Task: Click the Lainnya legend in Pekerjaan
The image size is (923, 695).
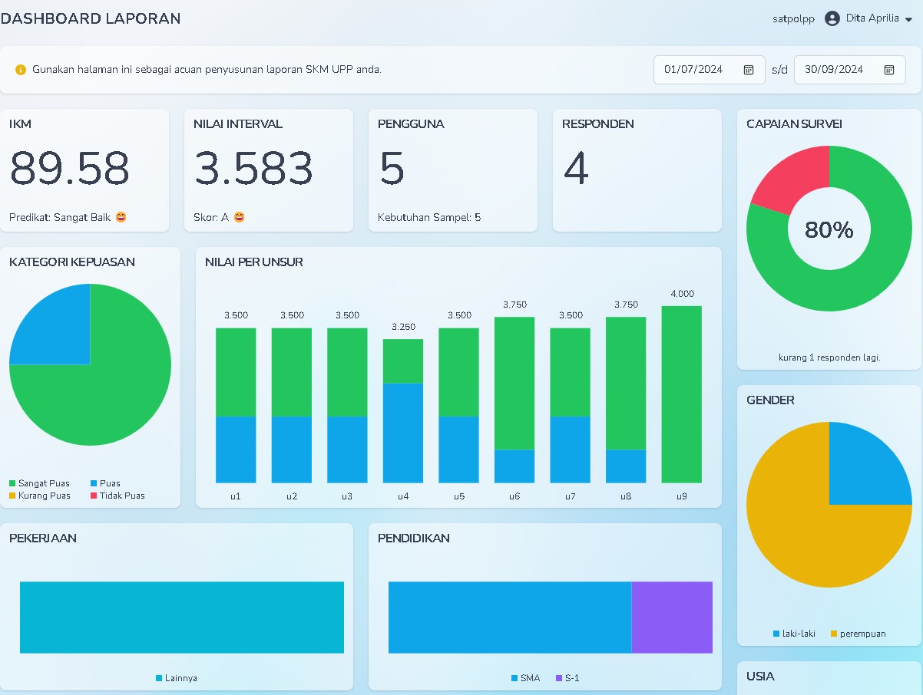Action: click(176, 678)
